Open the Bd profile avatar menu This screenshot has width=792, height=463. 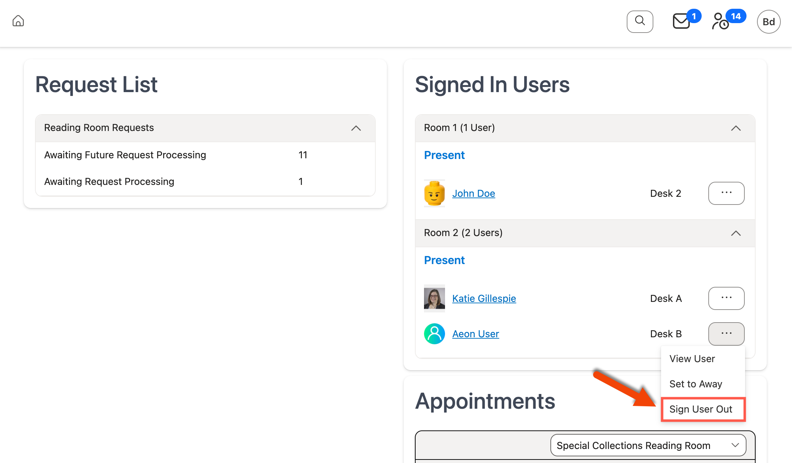coord(769,21)
